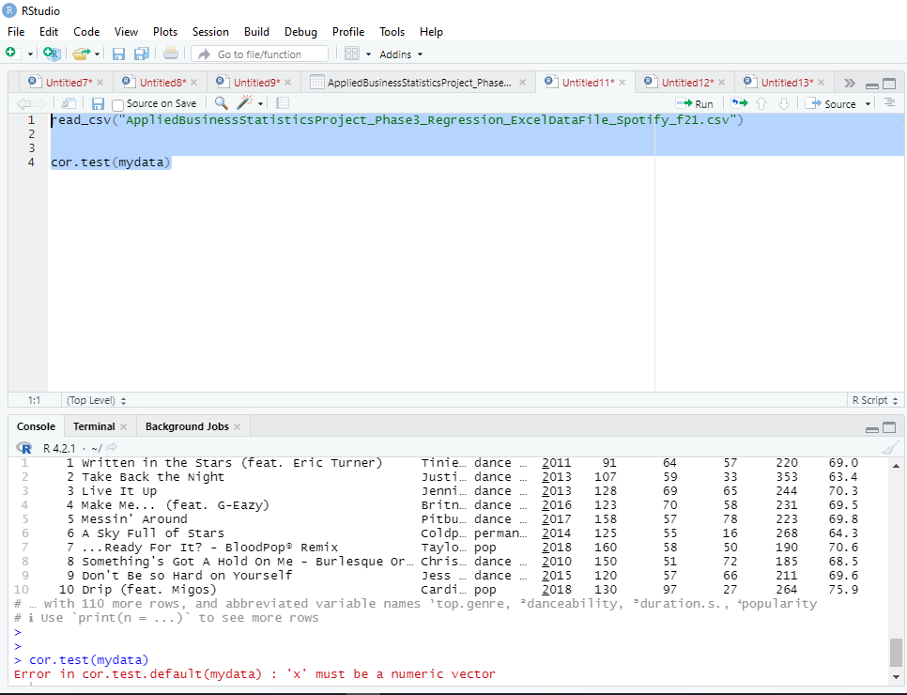Re-run the previous code region
The image size is (907, 695).
[740, 103]
